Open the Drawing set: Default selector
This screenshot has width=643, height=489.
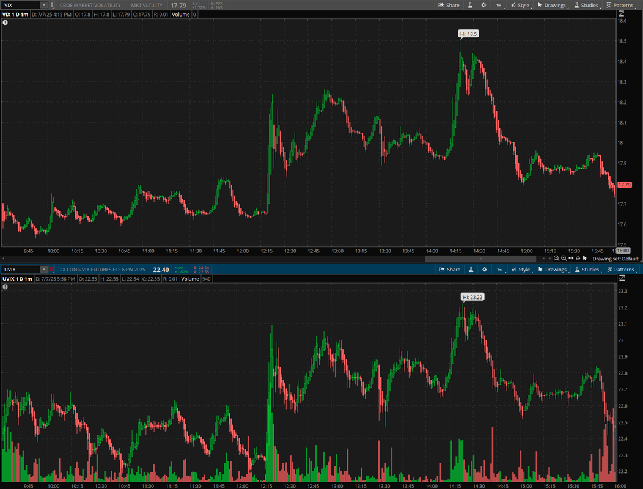point(616,259)
